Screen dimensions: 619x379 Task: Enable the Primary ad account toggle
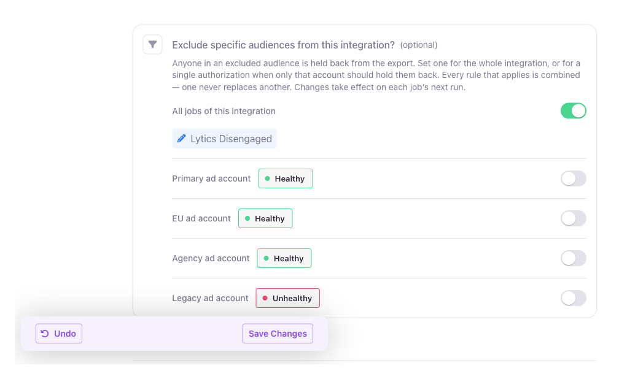(x=573, y=178)
